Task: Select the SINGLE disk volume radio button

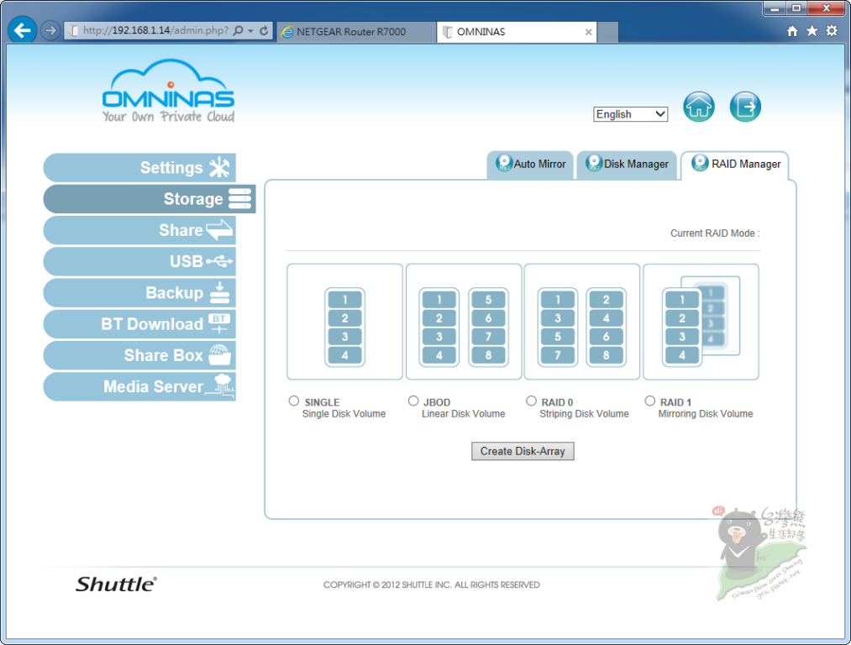Action: 294,401
